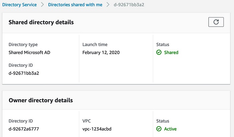The image size is (234, 137).
Task: Click the shared Directory ID value d-92671bb3a2
Action: [x=24, y=73]
